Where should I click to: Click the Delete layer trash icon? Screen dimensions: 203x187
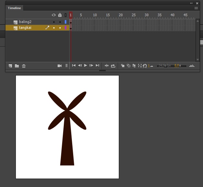[24, 66]
